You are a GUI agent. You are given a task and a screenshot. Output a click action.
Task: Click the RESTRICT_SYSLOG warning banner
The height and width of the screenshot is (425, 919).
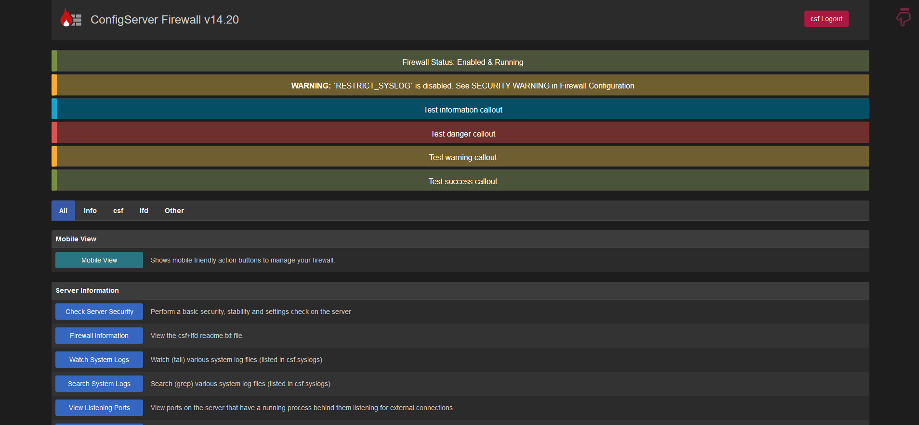pyautogui.click(x=460, y=85)
